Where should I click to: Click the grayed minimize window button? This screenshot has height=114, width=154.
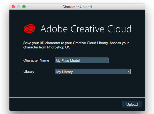(19, 7)
